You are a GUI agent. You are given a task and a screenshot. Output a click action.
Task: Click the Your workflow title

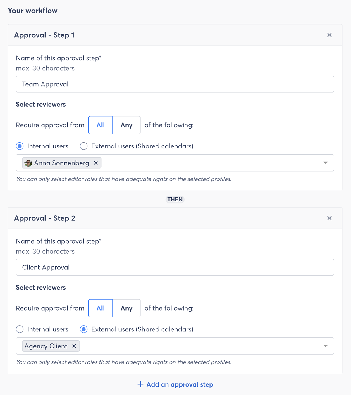[x=32, y=11]
